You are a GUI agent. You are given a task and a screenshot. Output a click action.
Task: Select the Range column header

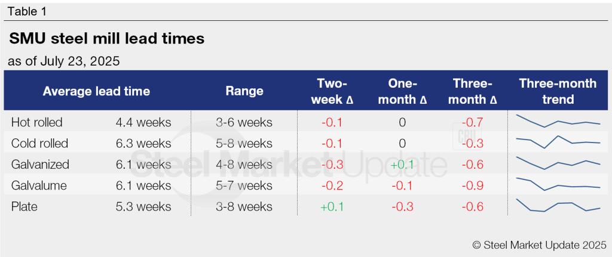(244, 91)
